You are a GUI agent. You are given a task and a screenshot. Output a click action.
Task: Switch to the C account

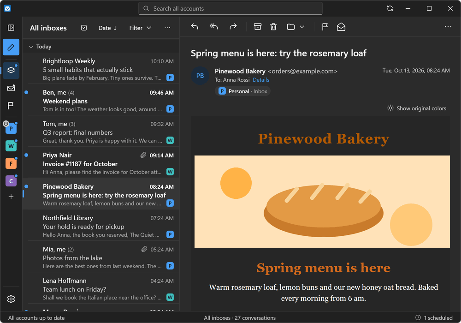coord(11,181)
